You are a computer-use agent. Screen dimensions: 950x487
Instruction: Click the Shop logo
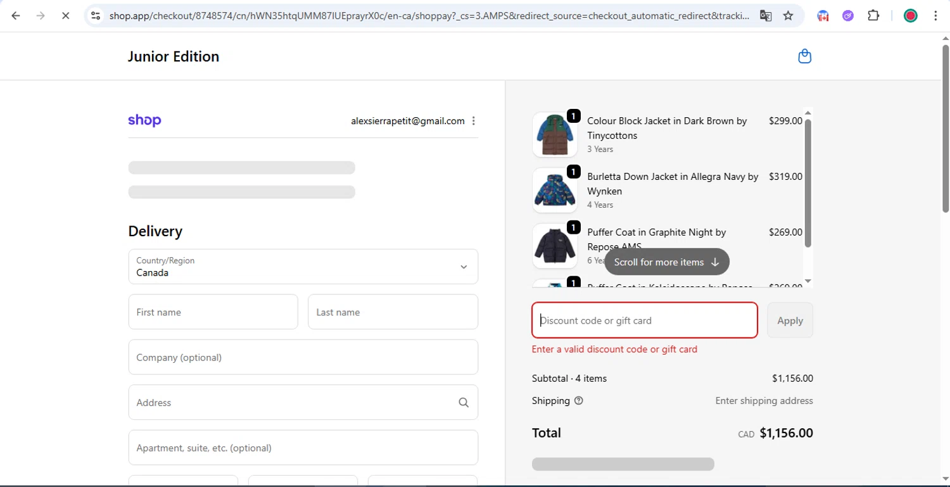pyautogui.click(x=144, y=120)
